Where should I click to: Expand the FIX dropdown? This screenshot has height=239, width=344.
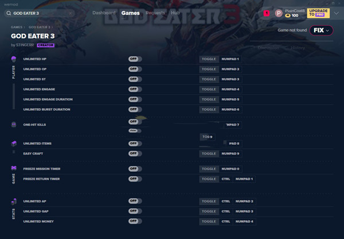pyautogui.click(x=321, y=30)
